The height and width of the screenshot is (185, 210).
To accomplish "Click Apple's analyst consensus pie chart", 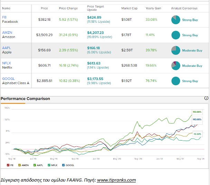I will point(175,50).
